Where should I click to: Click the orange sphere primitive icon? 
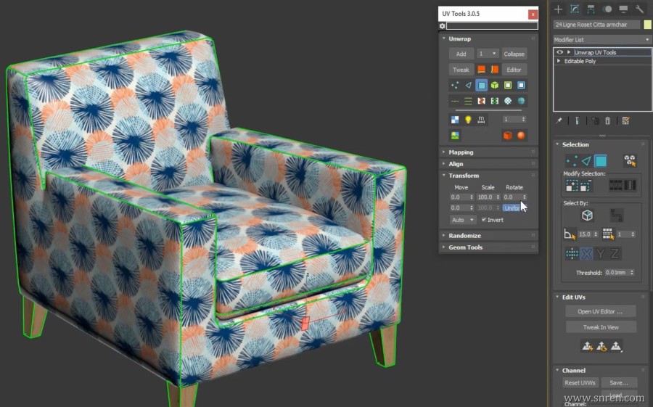[x=521, y=136]
